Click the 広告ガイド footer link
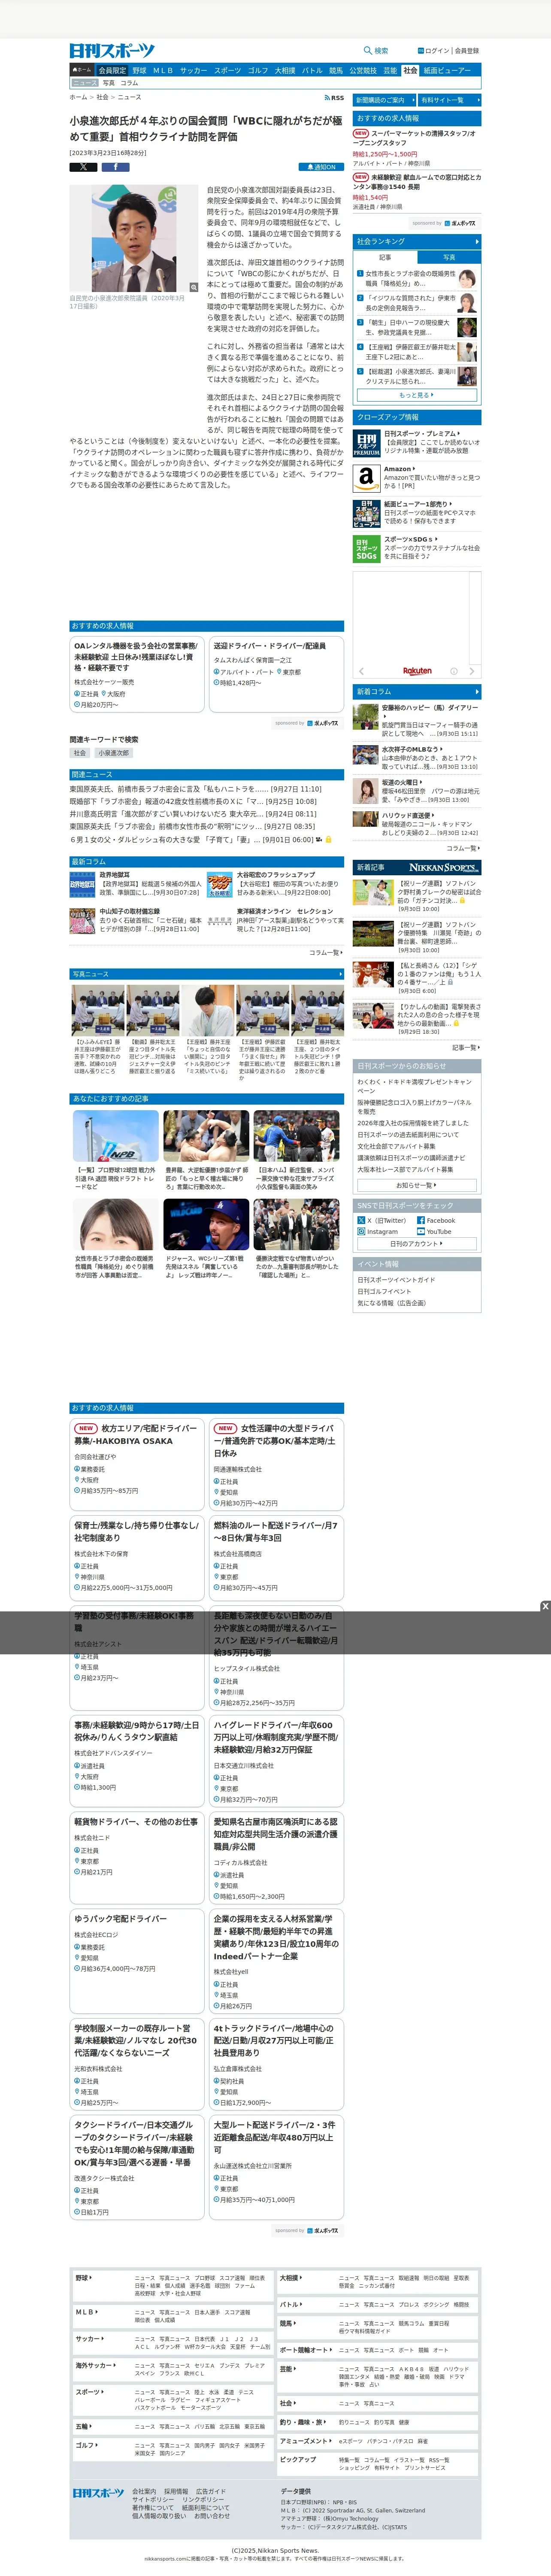 (x=211, y=2490)
